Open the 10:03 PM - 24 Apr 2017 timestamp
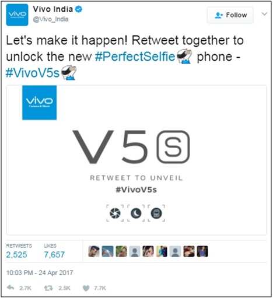Viewport: 273px width, 298px height. (40, 273)
